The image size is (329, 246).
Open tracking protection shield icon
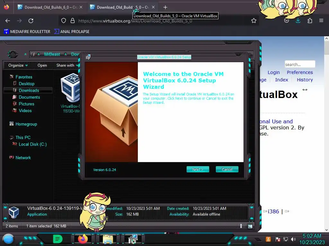pos(64,20)
